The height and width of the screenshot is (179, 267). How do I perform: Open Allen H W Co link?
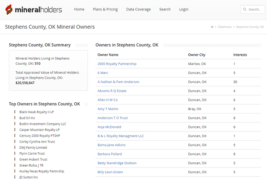coord(108,100)
